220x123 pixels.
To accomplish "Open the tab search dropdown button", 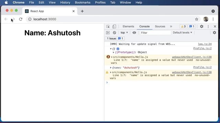I will tap(213, 11).
